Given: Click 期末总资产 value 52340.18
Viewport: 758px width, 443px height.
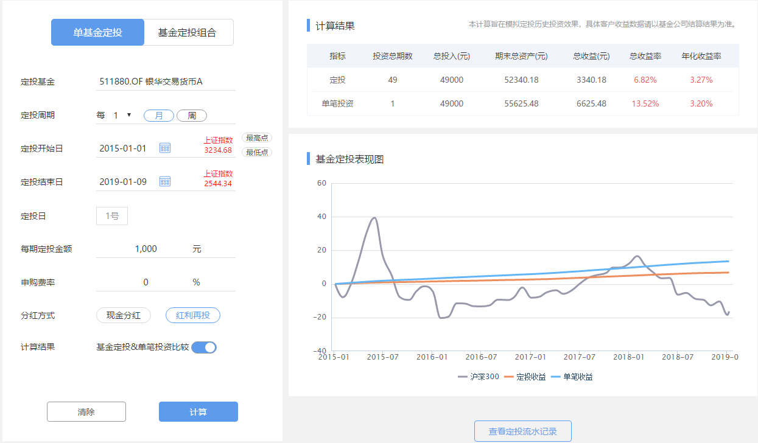Looking at the screenshot, I should click(522, 80).
